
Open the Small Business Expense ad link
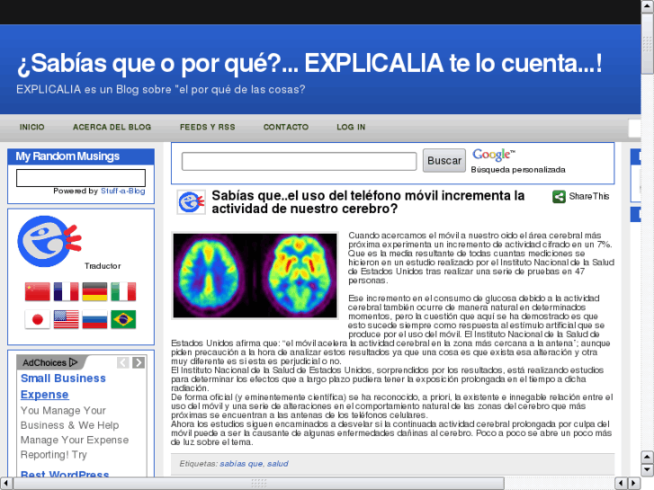[63, 387]
